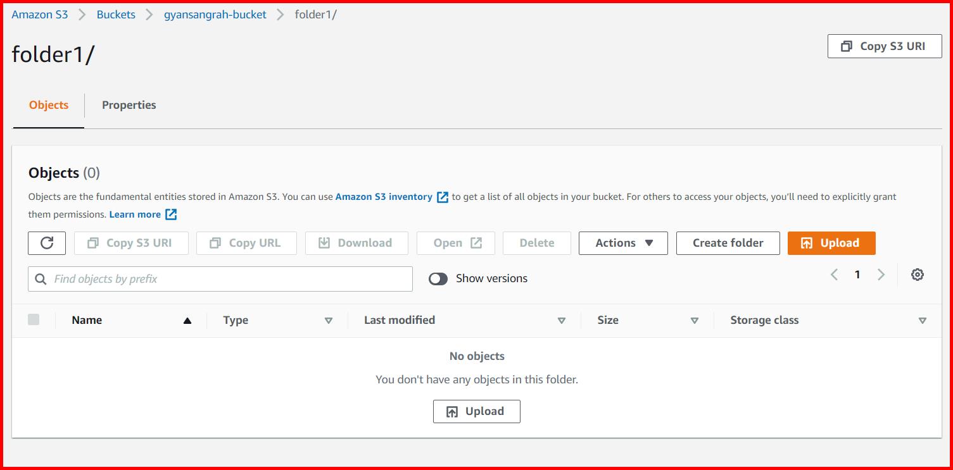
Task: Click the magnifying glass in the search field
Action: pyautogui.click(x=41, y=278)
